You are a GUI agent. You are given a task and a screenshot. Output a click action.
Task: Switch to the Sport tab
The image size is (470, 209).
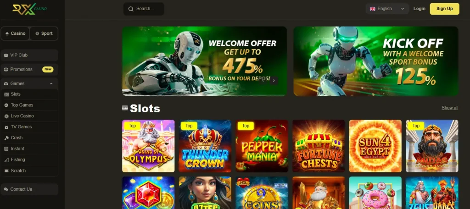pyautogui.click(x=44, y=33)
